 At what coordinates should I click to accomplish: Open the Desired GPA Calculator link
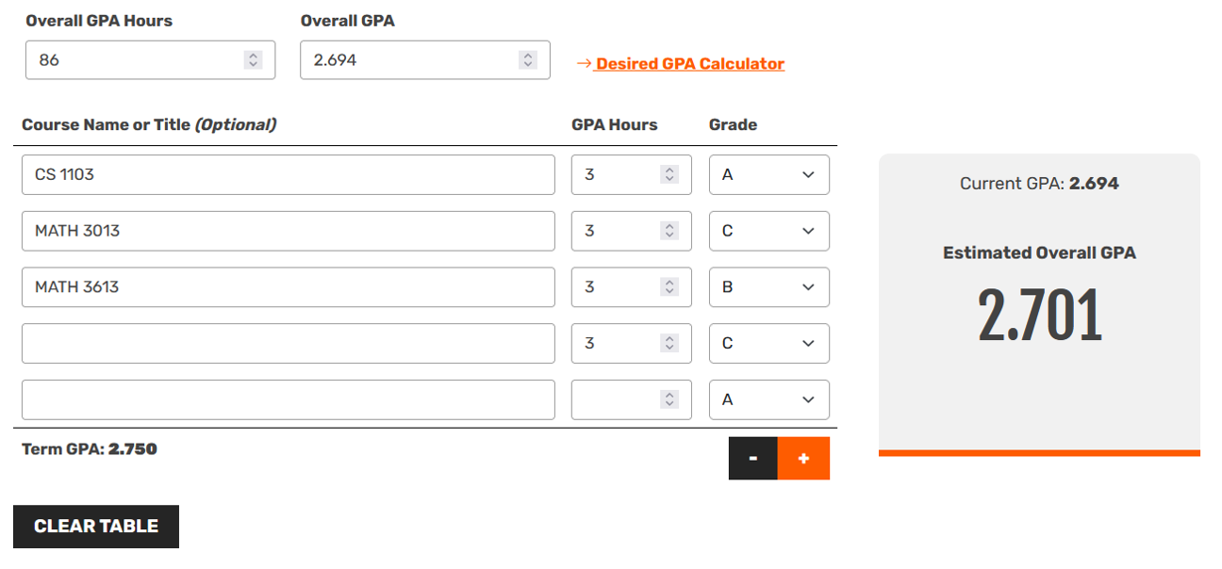pos(688,63)
